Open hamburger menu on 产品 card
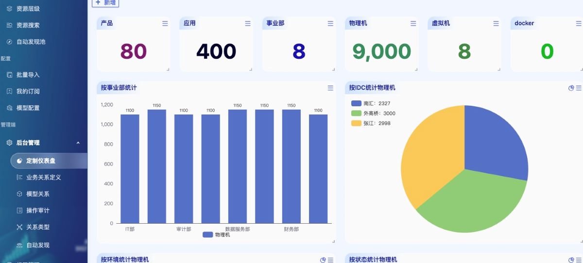This screenshot has height=263, width=583. pos(165,23)
